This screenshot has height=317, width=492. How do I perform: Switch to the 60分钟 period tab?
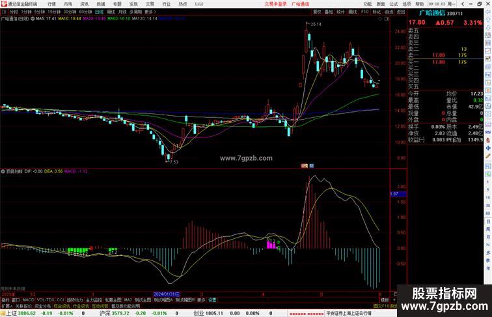(85, 12)
